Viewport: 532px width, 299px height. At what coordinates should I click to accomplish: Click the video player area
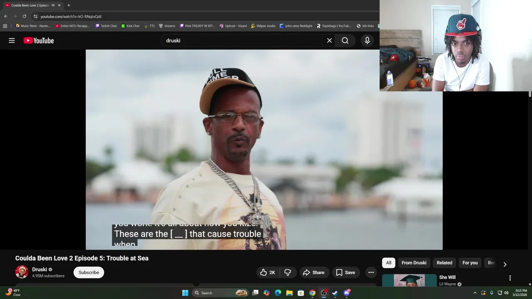click(x=264, y=149)
